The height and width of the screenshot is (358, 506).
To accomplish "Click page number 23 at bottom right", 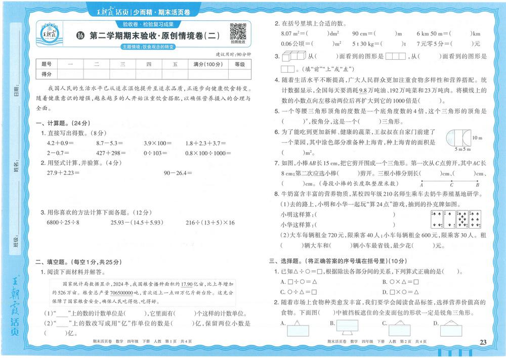I will (483, 342).
